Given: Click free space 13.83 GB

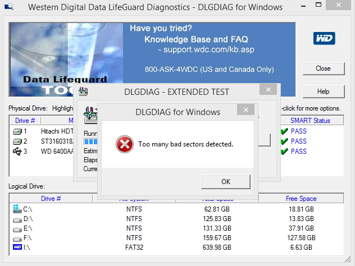Looking at the screenshot, I should pos(301,219).
